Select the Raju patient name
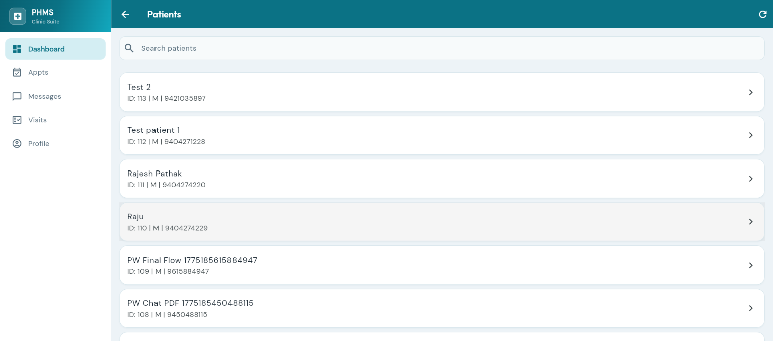 135,217
